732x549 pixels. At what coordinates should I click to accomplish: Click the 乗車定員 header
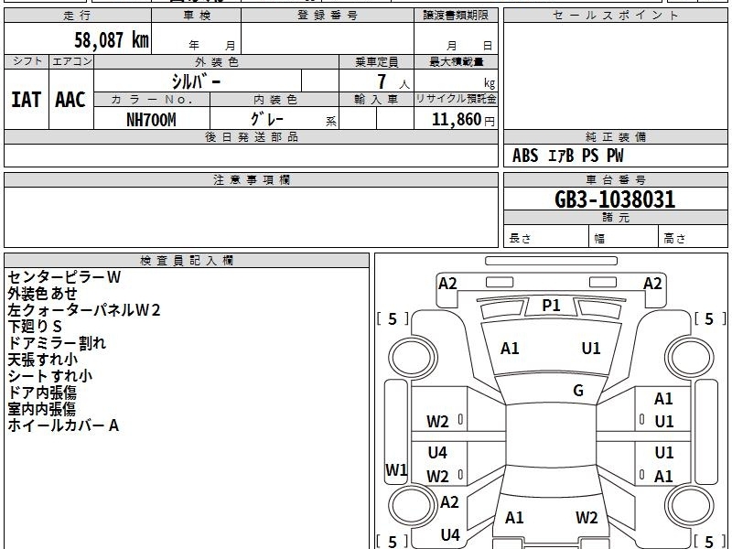point(377,61)
